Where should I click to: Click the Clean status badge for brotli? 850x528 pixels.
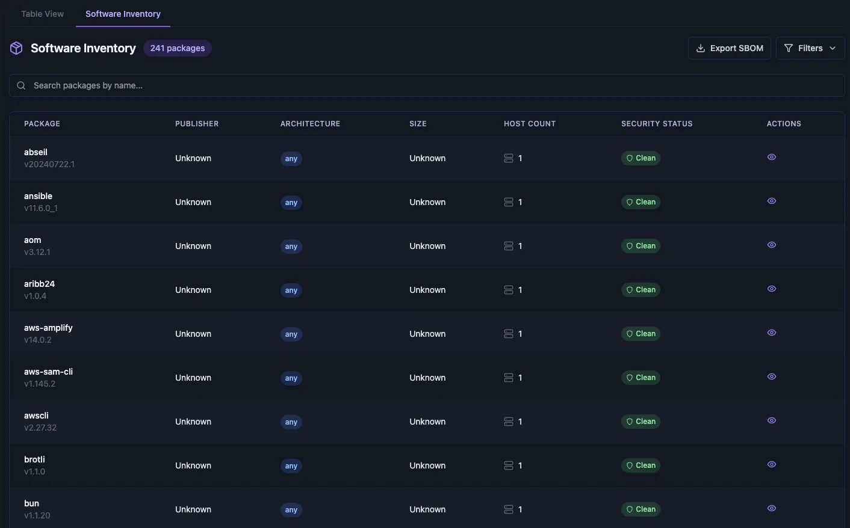641,465
